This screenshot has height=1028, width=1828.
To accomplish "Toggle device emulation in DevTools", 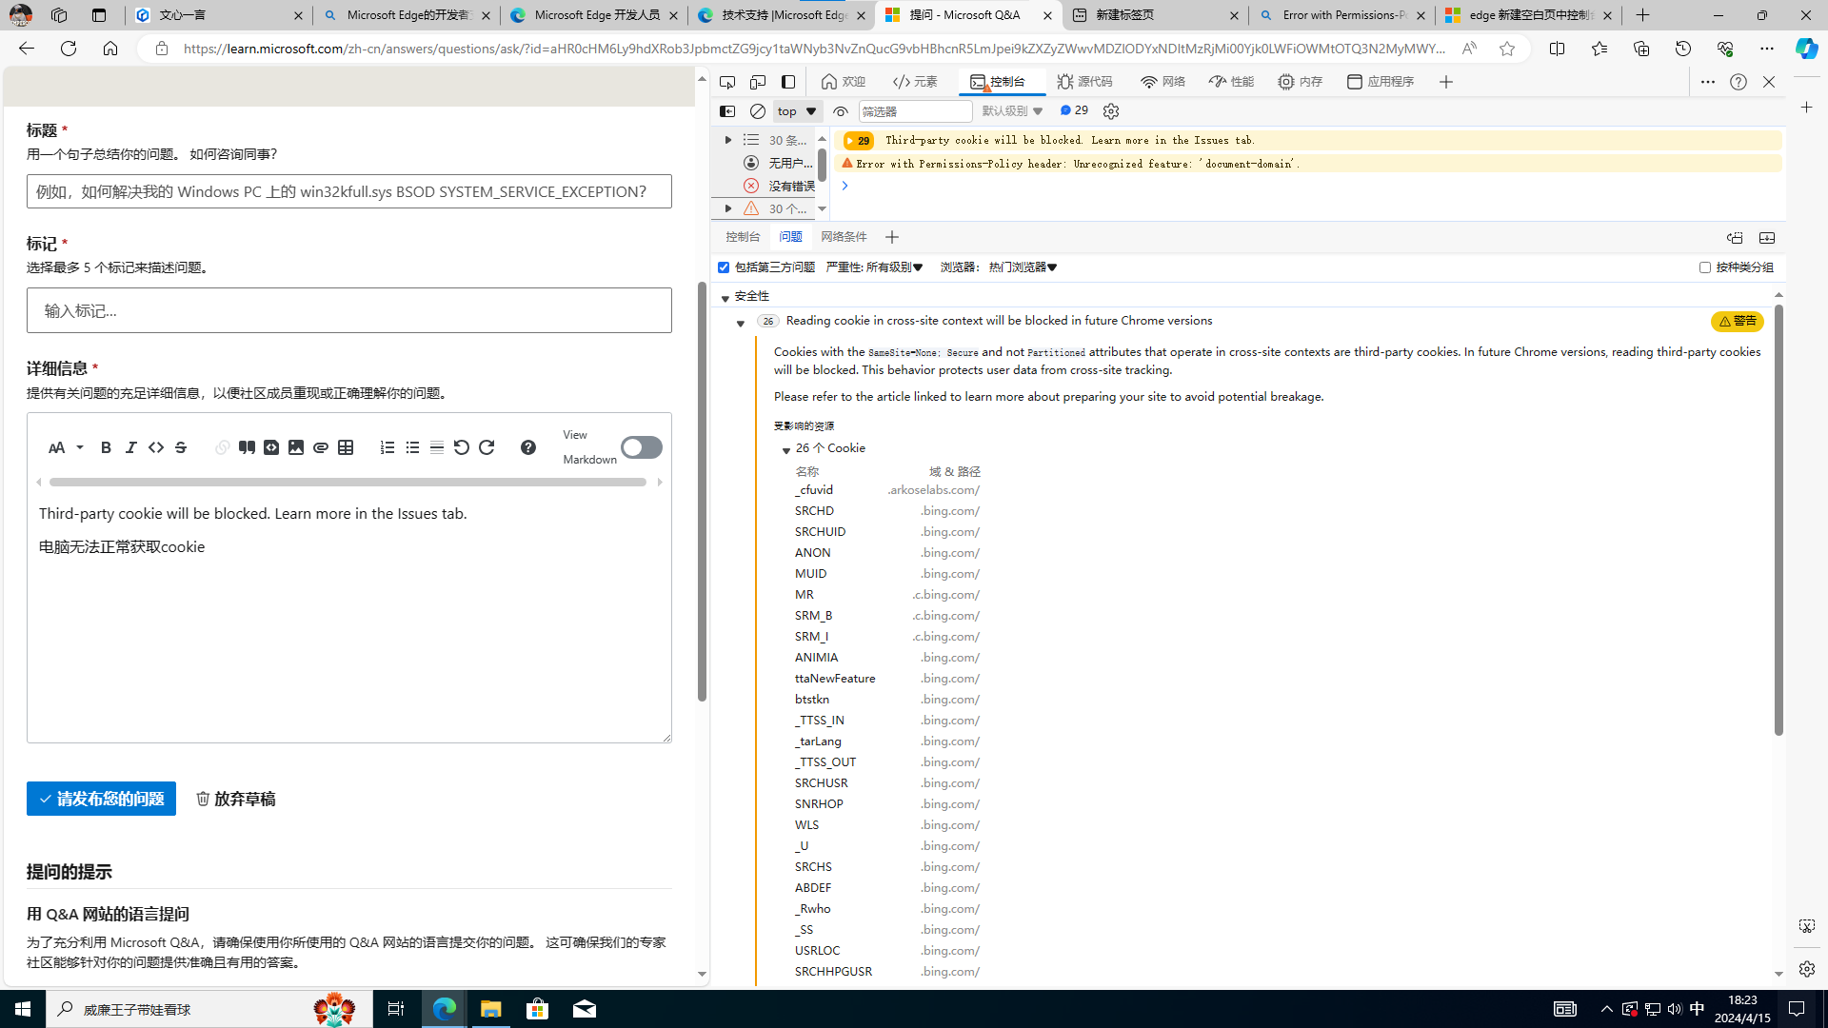I will tap(758, 82).
